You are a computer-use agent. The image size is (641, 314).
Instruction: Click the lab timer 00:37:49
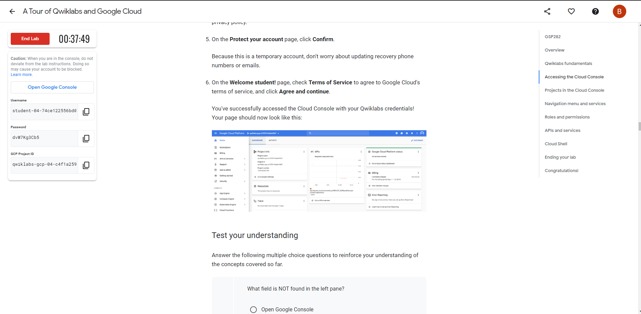pos(74,39)
